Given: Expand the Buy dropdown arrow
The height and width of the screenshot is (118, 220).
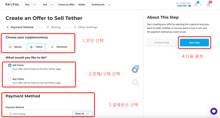Looking at the screenshot, I should 34,5.
